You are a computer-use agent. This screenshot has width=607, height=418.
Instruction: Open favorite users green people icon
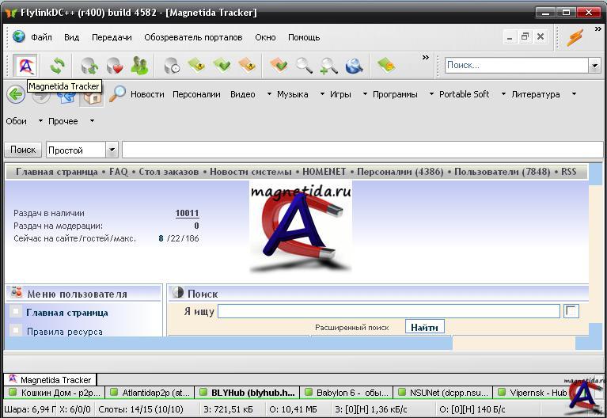(139, 66)
